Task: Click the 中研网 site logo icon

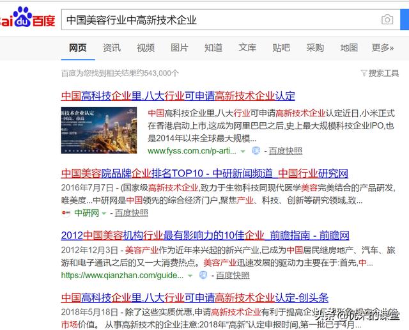Action: tap(66, 213)
